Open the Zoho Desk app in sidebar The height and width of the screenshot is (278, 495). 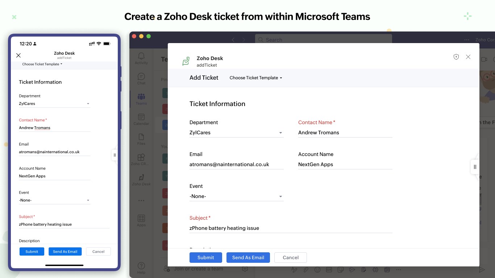(x=141, y=179)
